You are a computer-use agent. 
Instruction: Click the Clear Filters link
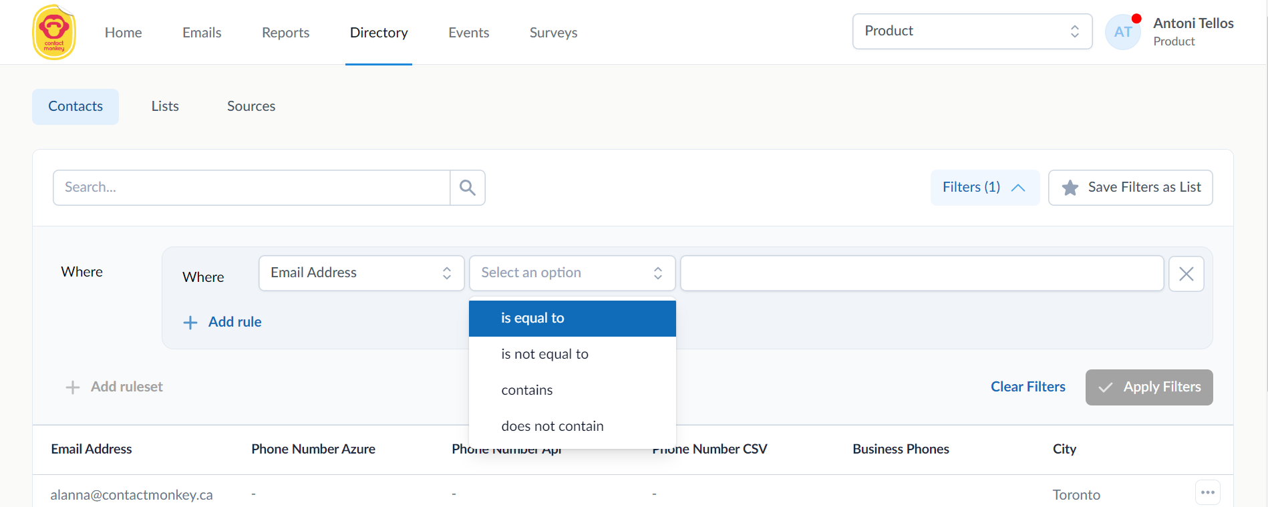pyautogui.click(x=1027, y=387)
